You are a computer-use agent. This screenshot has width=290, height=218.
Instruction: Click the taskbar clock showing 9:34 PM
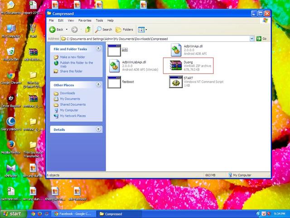point(280,214)
